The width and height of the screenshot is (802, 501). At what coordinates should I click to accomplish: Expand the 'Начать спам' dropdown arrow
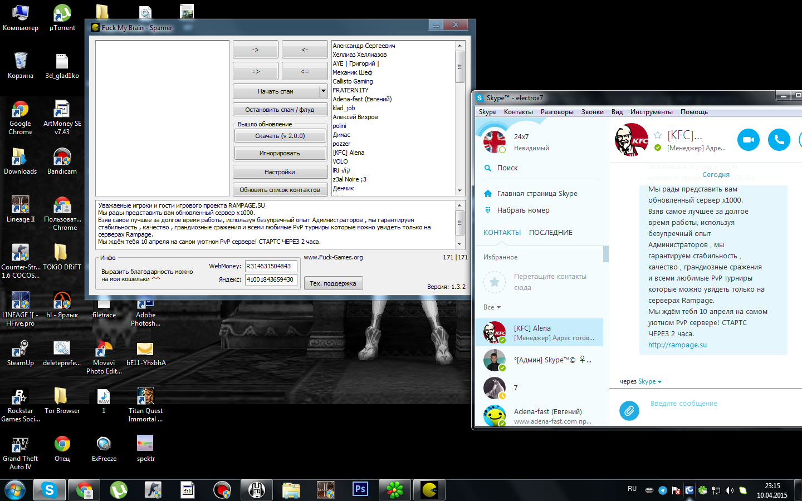pyautogui.click(x=323, y=91)
